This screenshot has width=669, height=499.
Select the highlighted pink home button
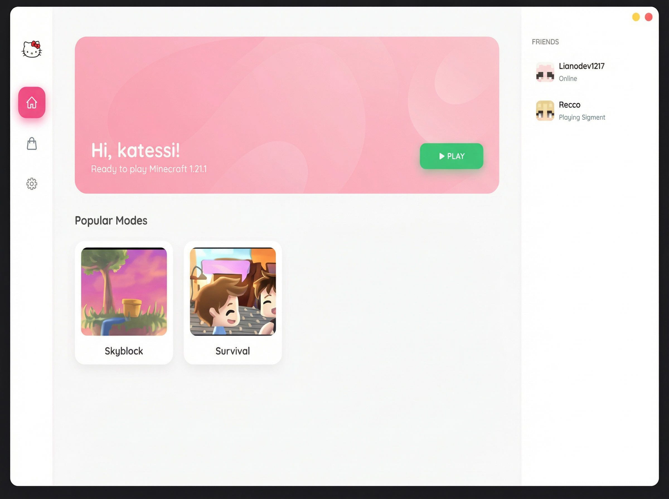32,102
